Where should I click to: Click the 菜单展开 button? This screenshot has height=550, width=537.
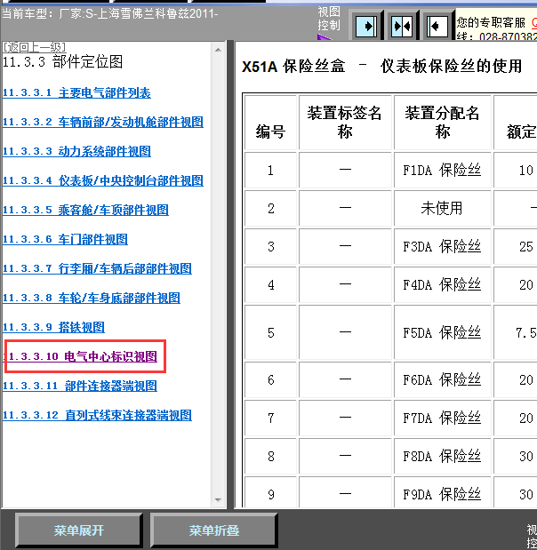(78, 530)
